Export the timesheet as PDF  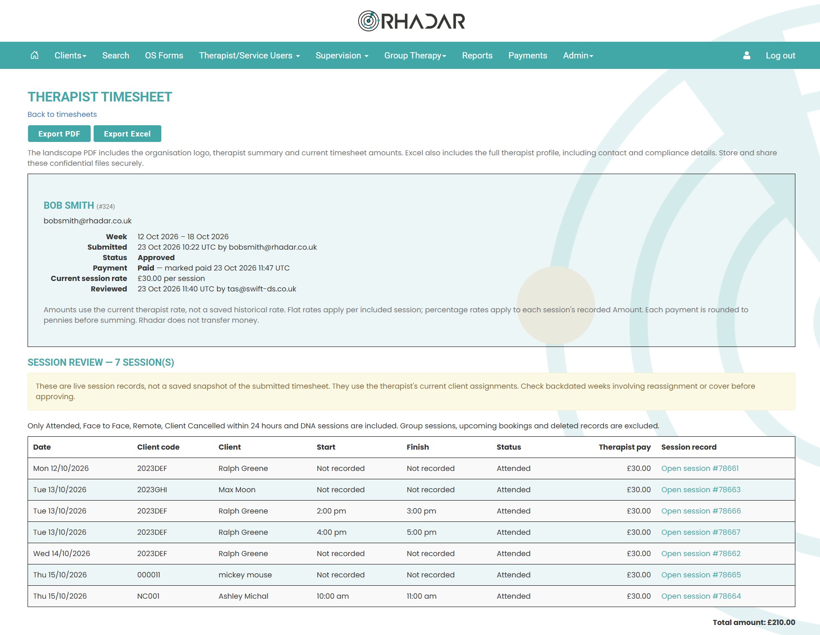tap(59, 134)
